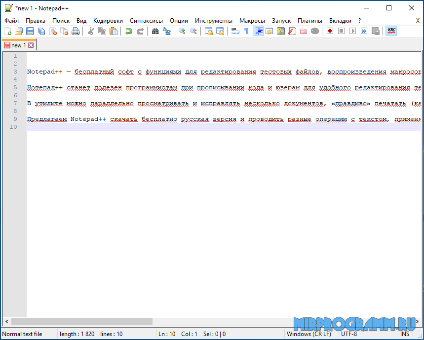Cut selection with the scissors icon
The image size is (424, 340).
[x=91, y=32]
